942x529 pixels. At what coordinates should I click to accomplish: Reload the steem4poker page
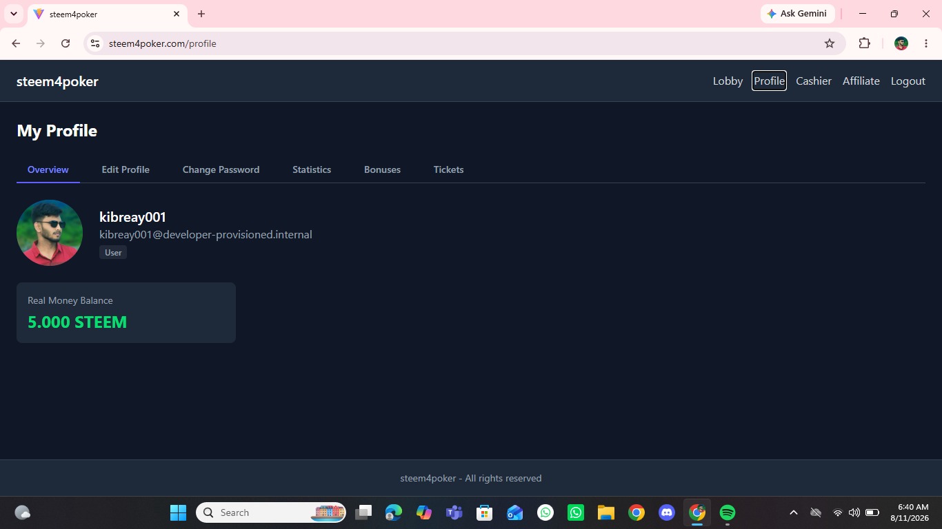66,43
